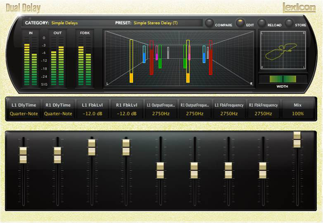Screen dimensions: 323x223
Task: Select the L1 FbkLvl parameter cell
Action: pyautogui.click(x=92, y=109)
